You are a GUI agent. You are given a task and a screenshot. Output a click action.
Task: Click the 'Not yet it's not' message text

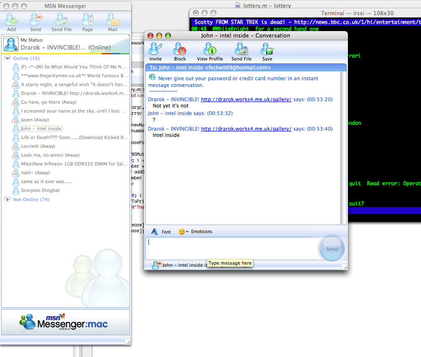171,106
